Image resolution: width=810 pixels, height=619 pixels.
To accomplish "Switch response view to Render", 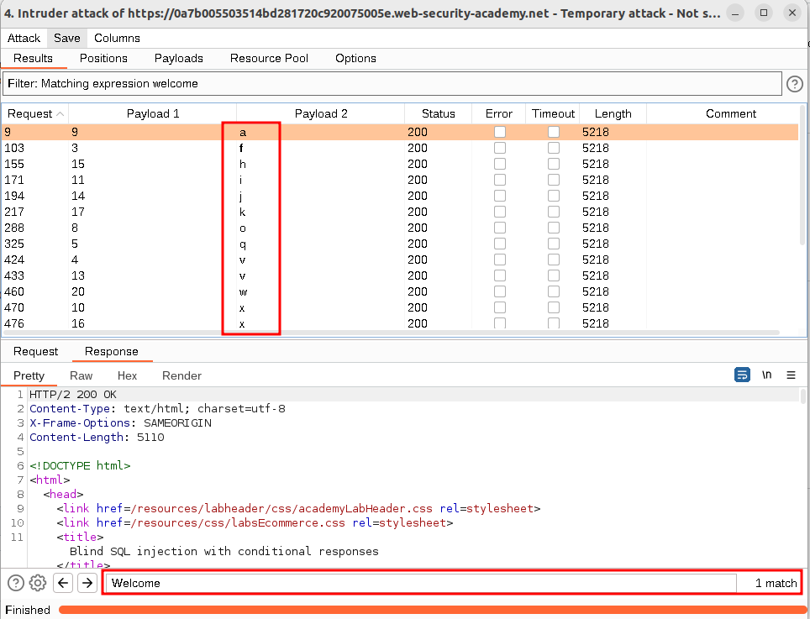I will tap(181, 375).
